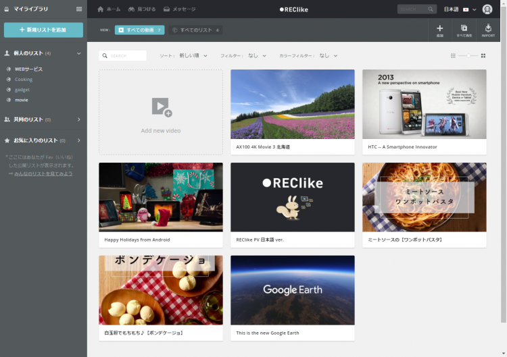Viewport: 507px width, 357px height.
Task: Click the 新規リストを追加 button
Action: (43, 30)
